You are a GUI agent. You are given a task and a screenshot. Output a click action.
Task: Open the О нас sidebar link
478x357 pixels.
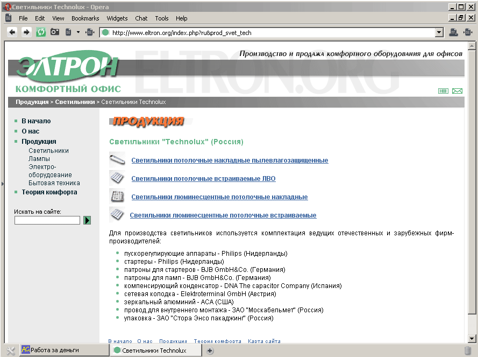coord(31,131)
